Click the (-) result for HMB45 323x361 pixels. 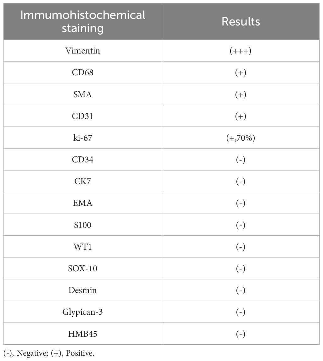241,334
